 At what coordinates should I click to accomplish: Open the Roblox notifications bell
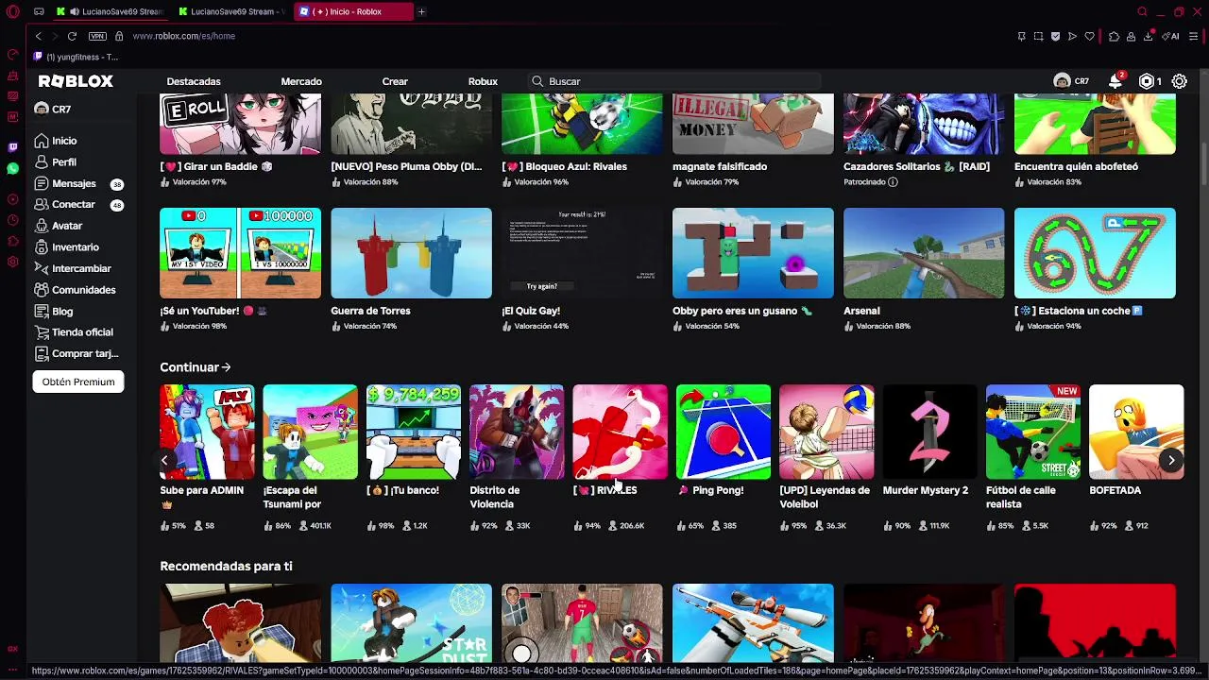(1115, 81)
